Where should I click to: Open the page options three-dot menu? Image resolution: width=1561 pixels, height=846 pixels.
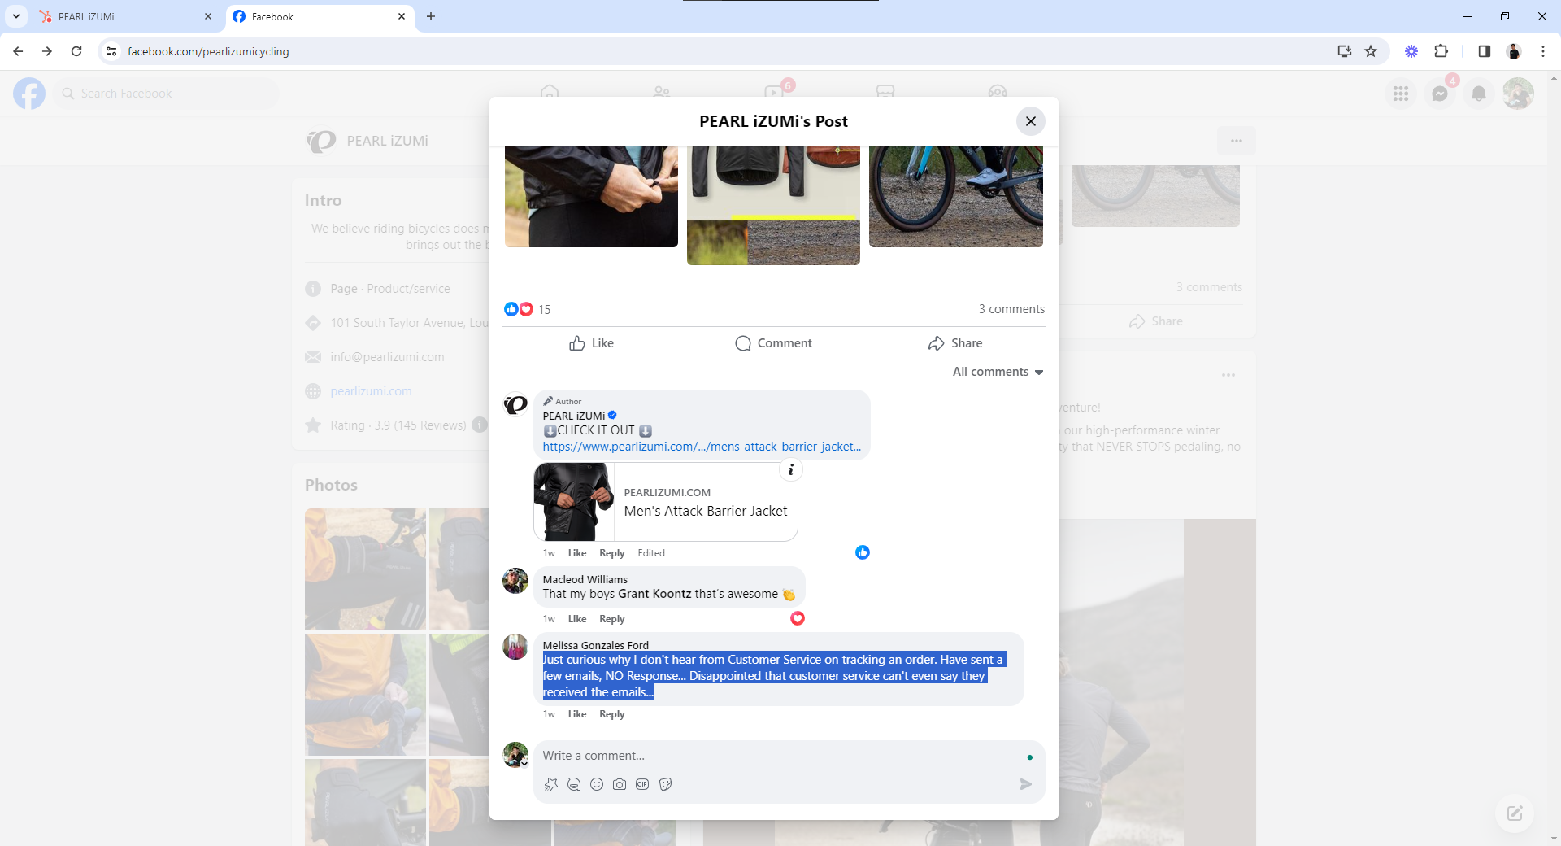[1237, 141]
